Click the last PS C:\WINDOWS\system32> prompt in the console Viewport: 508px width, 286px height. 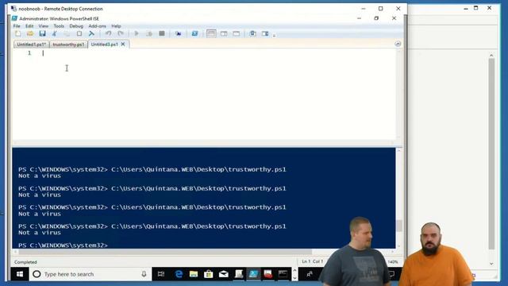tap(63, 245)
